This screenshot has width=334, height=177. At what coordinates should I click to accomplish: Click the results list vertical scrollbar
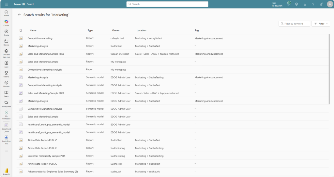329,69
